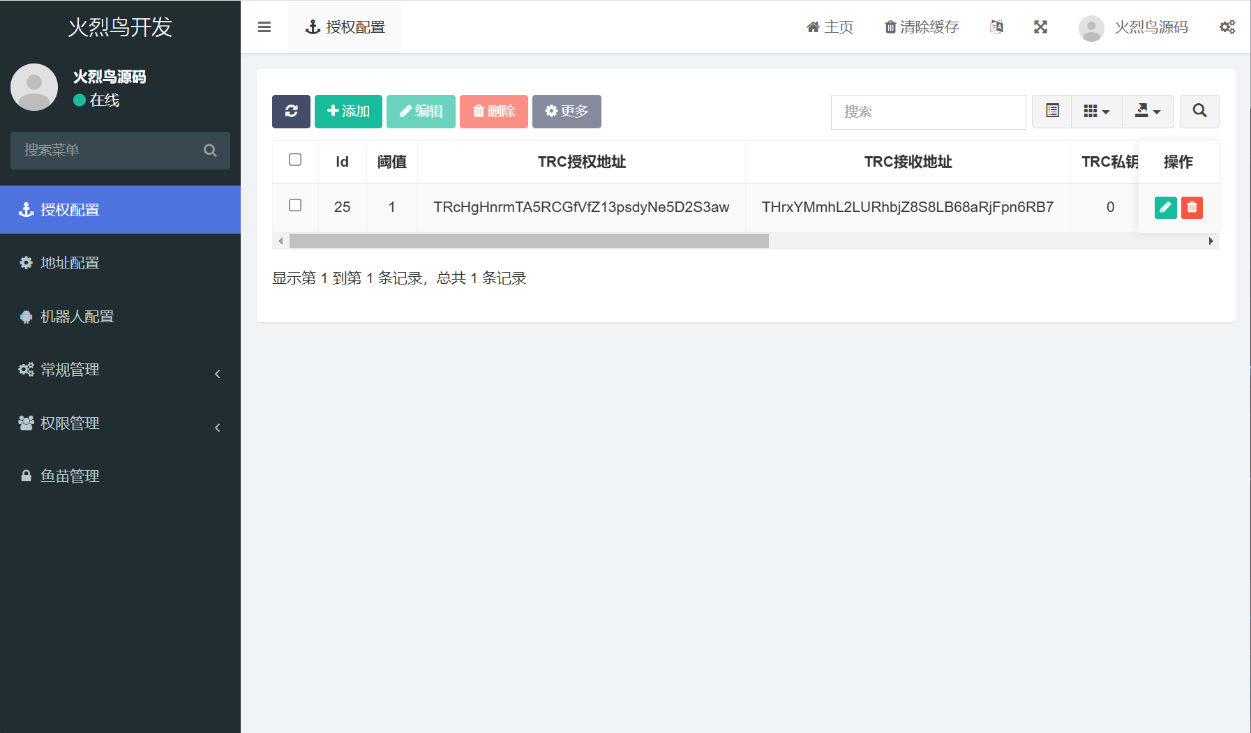This screenshot has width=1251, height=733.
Task: Open the settings gears icon in top bar
Action: [1227, 27]
